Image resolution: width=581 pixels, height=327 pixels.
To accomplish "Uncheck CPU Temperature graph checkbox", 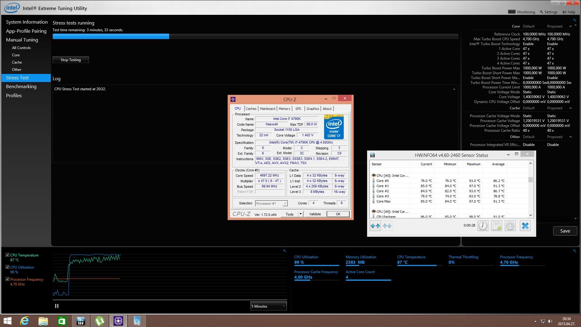I will [7, 255].
